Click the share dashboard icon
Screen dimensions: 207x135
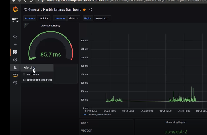click(x=90, y=10)
